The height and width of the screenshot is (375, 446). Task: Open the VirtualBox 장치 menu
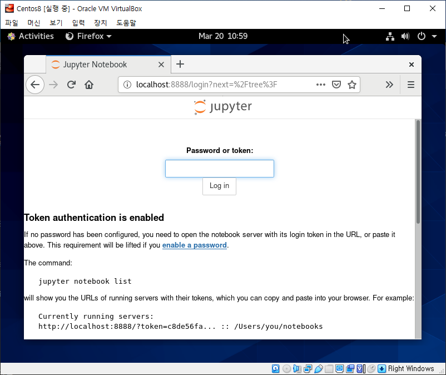tap(101, 23)
